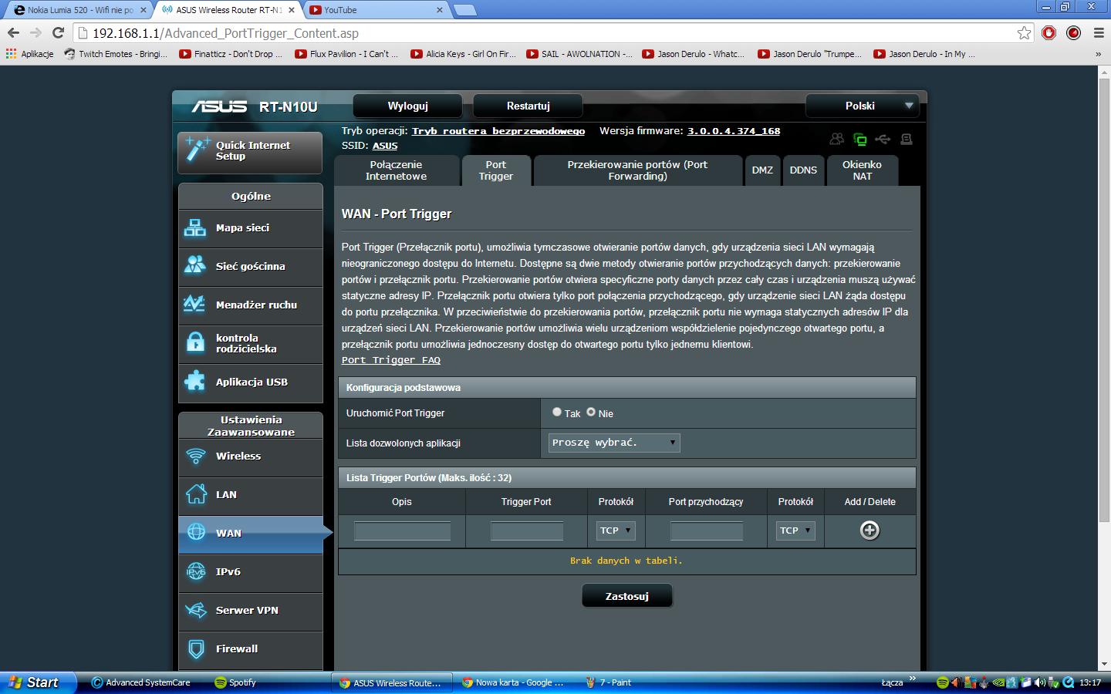1111x694 pixels.
Task: Click the USB status icon in header
Action: (883, 139)
